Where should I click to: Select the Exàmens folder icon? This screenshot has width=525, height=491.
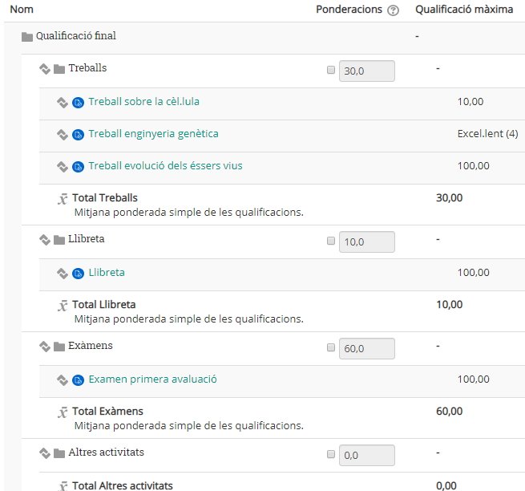click(x=59, y=347)
